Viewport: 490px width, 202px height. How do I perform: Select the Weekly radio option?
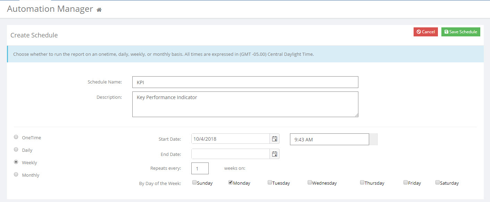[16, 162]
